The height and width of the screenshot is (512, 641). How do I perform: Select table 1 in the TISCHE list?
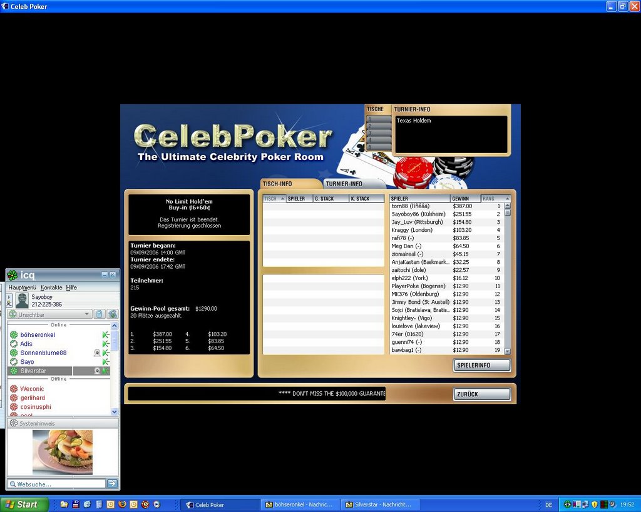coord(378,119)
